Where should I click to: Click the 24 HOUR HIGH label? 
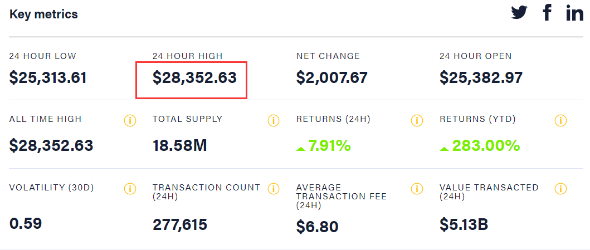coord(188,56)
